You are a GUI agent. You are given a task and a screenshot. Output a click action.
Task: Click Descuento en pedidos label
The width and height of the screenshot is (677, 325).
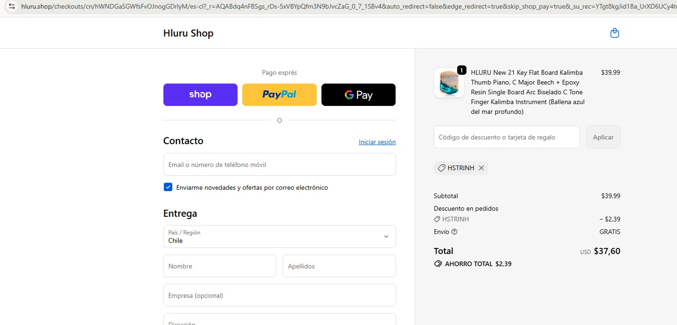coord(466,209)
